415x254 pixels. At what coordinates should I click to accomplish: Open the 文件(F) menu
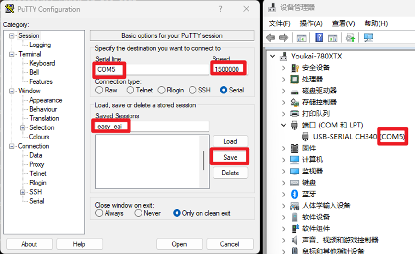(280, 23)
